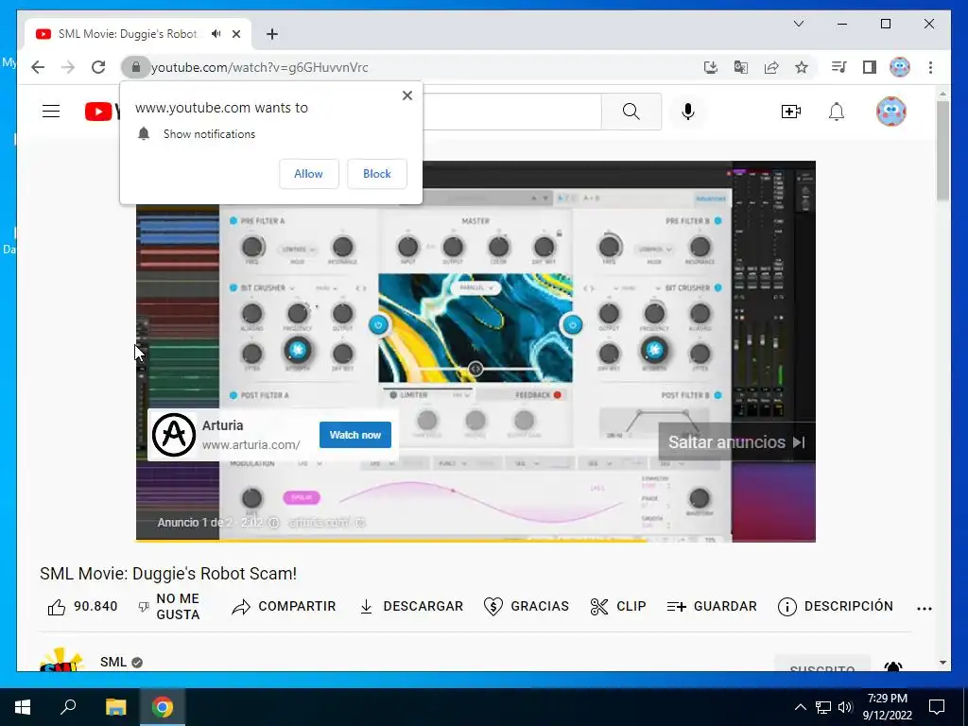Bookmark this page with the star
968x726 pixels.
[x=802, y=67]
